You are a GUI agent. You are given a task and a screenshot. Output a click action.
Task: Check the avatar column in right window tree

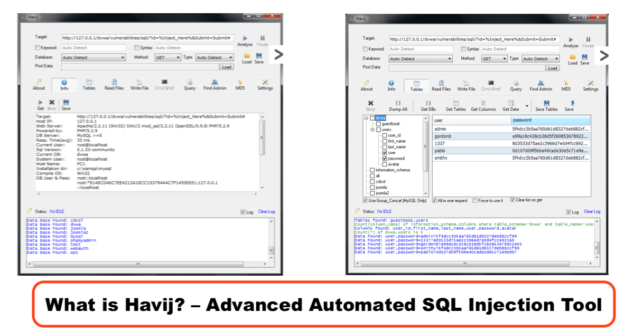tap(385, 164)
